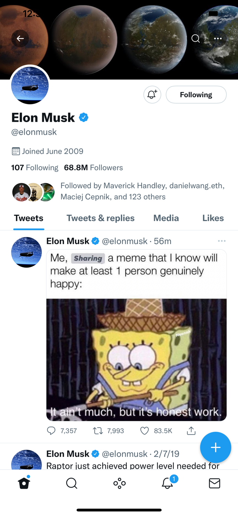Share the tweet via share icon

191,431
